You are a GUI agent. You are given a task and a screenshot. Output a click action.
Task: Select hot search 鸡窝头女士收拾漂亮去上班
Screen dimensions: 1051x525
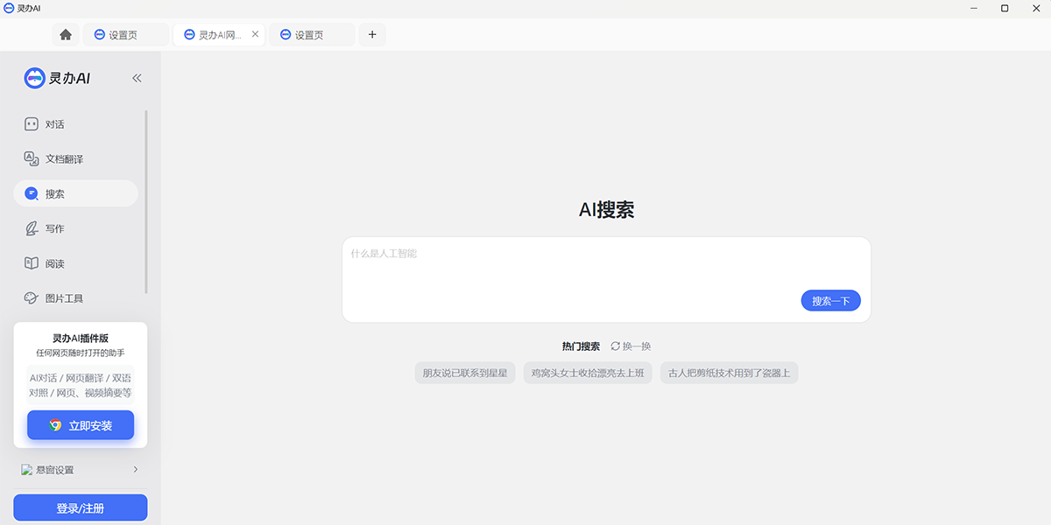[x=588, y=373]
